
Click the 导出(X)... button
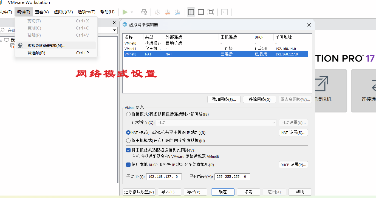coord(195,192)
